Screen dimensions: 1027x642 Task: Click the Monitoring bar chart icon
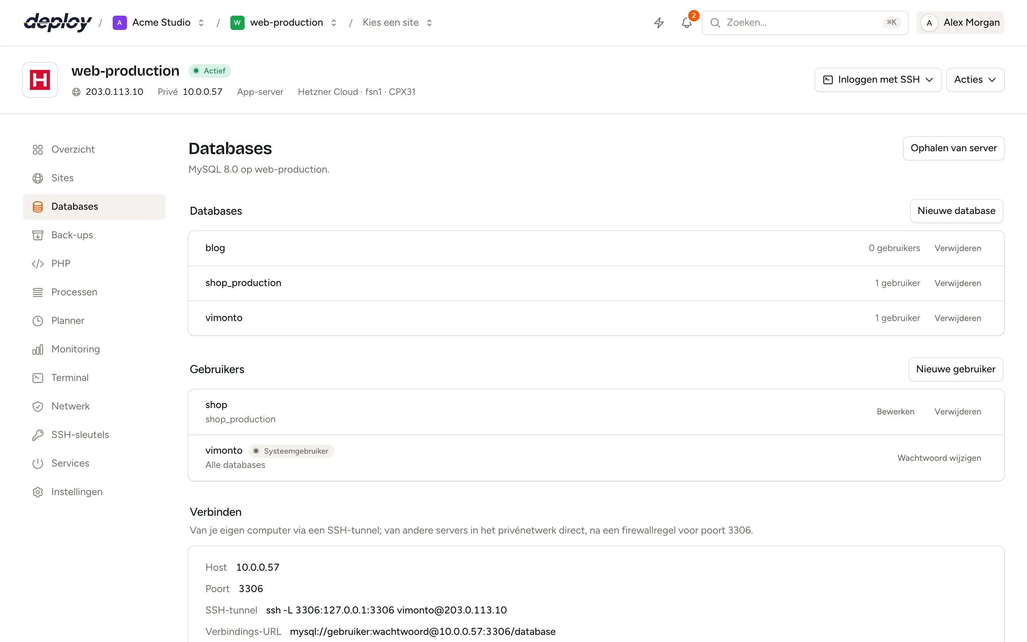38,349
